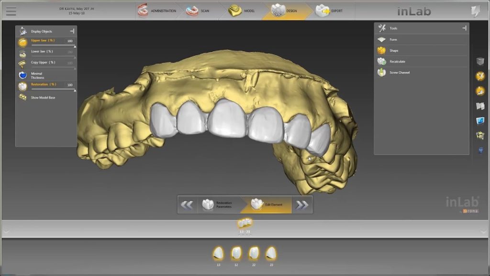Image resolution: width=490 pixels, height=276 pixels.
Task: Open the hamburger menu at top left
Action: (11, 11)
